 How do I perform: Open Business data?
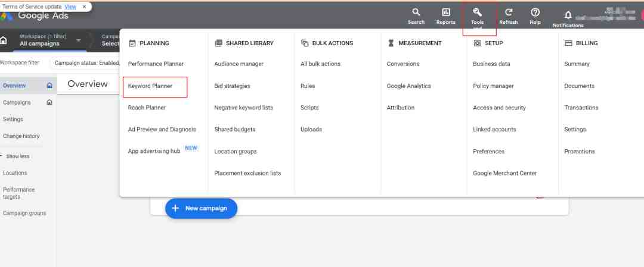point(491,64)
